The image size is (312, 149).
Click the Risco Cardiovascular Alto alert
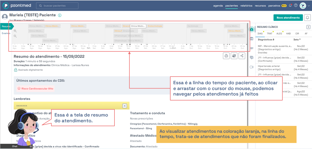pos(35,89)
